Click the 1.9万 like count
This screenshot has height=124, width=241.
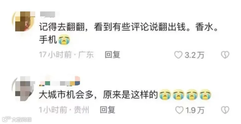[x=195, y=110]
